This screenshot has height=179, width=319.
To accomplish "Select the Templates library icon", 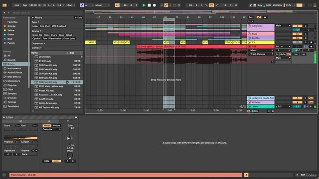I will click(x=5, y=106).
